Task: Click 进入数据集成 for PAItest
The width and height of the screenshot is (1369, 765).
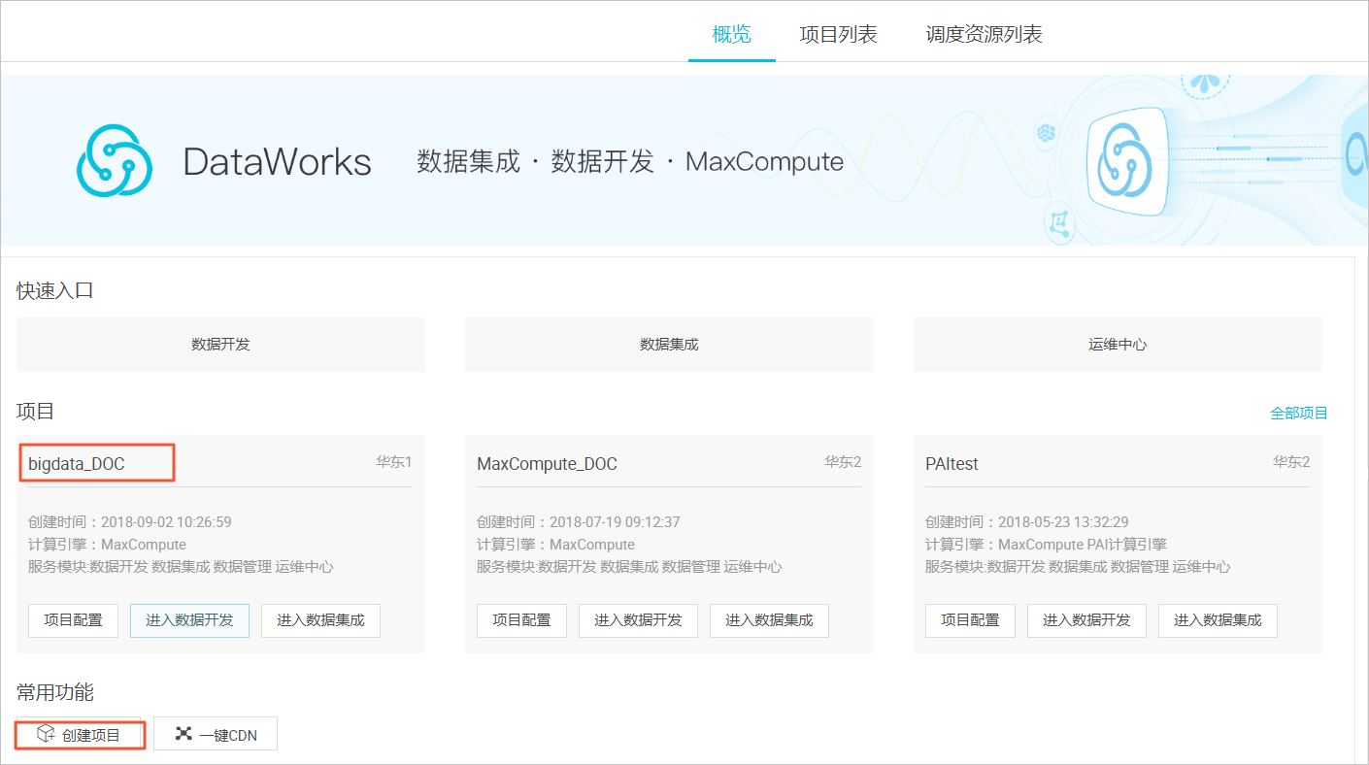Action: [1218, 620]
